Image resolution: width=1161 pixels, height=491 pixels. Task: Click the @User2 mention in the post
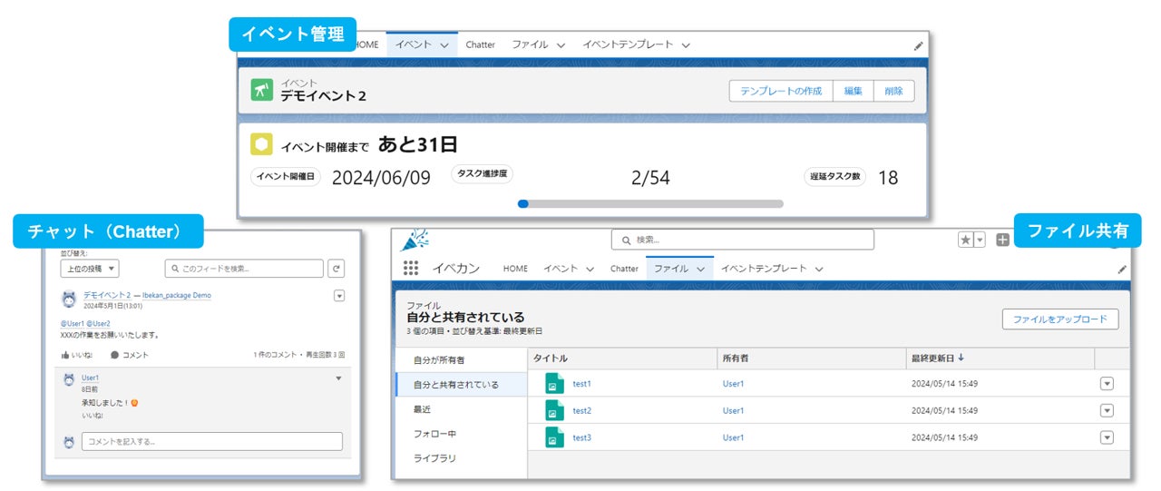coord(99,323)
